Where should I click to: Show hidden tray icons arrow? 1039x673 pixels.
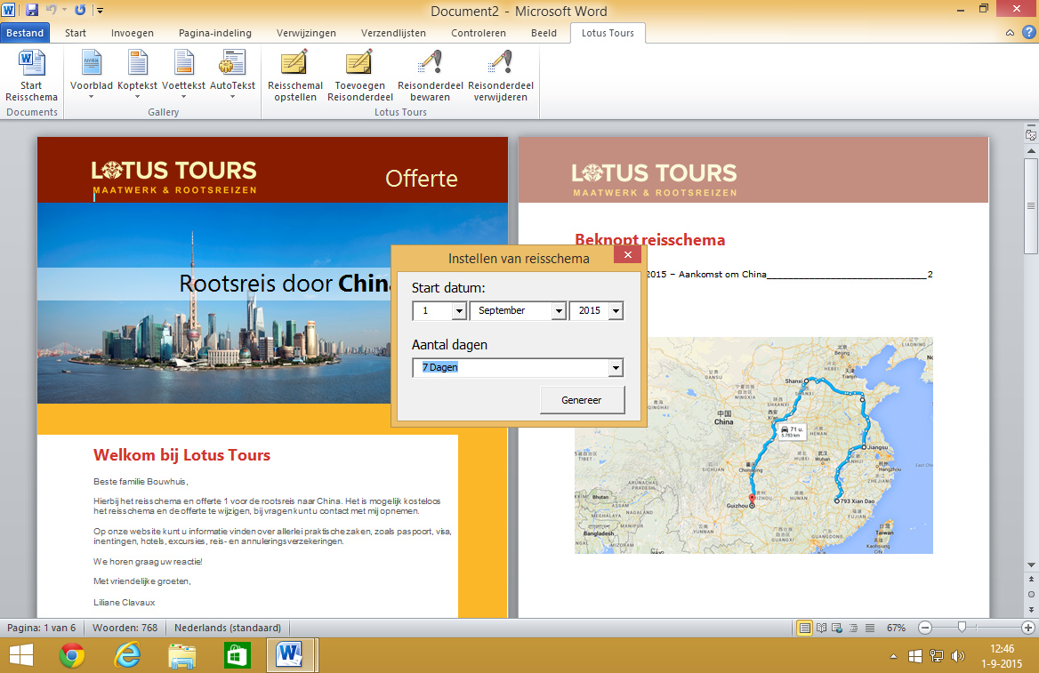[894, 656]
